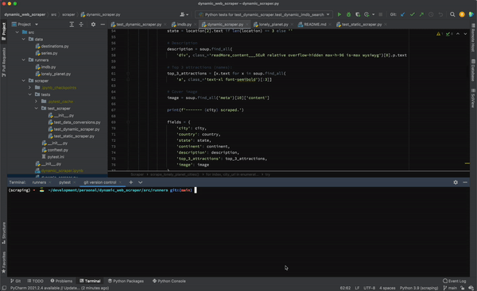Collapse all in the Project panel
477x291 pixels.
[x=81, y=25]
